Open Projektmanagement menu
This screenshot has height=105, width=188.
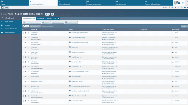pos(101,3)
